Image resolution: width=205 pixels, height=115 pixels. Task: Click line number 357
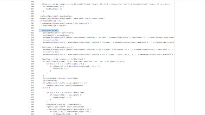click(32, 47)
